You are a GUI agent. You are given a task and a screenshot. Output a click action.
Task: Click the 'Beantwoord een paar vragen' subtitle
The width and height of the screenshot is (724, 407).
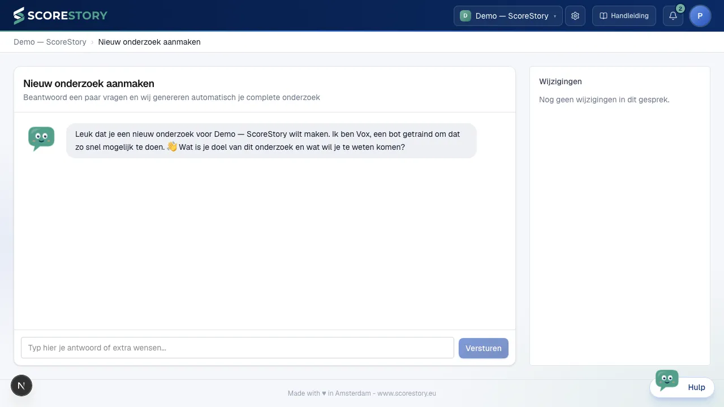pos(171,97)
